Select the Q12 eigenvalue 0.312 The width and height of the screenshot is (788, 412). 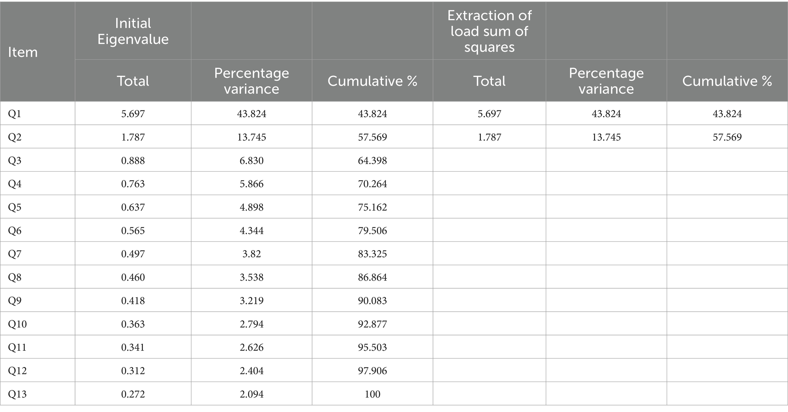pos(133,370)
